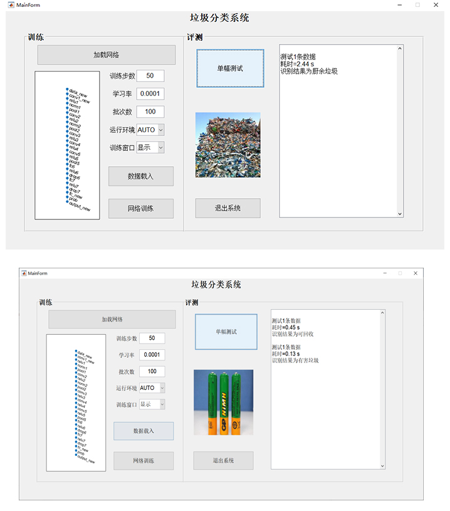The width and height of the screenshot is (450, 511).
Task: Click the 退出系统 button in the top window
Action: point(228,208)
